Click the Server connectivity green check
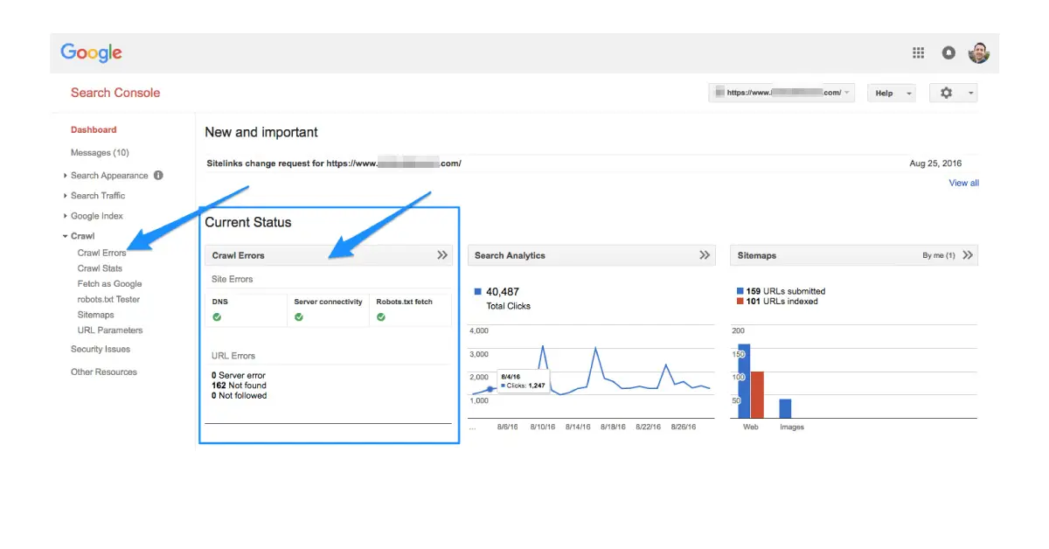 [x=299, y=316]
